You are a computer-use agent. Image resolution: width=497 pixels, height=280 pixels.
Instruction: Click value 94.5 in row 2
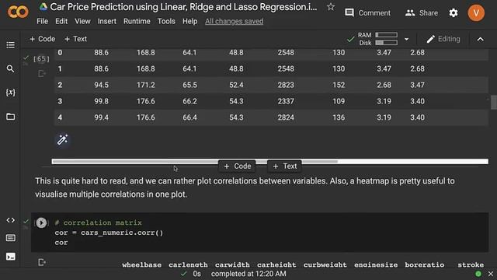101,85
